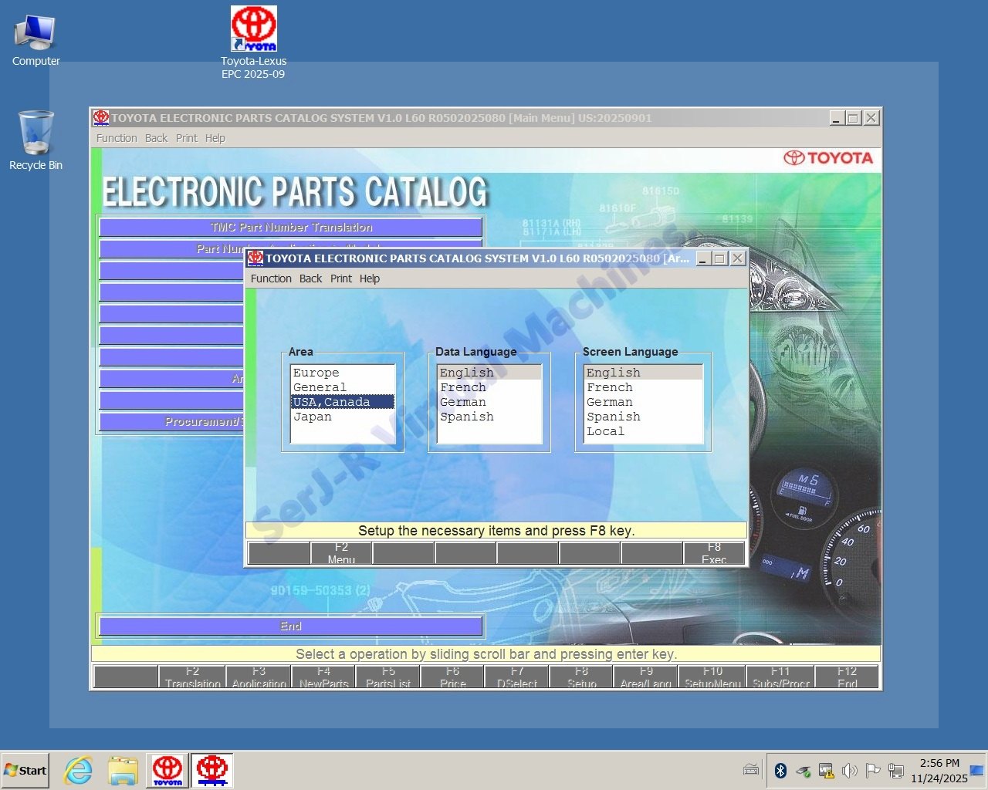The height and width of the screenshot is (790, 988).
Task: Click the volume speaker tray icon
Action: [850, 770]
